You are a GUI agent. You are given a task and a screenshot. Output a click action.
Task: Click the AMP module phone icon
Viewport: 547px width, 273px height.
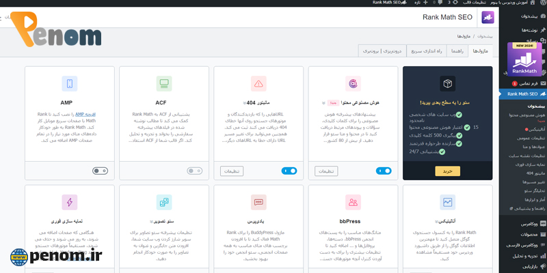pos(70,84)
